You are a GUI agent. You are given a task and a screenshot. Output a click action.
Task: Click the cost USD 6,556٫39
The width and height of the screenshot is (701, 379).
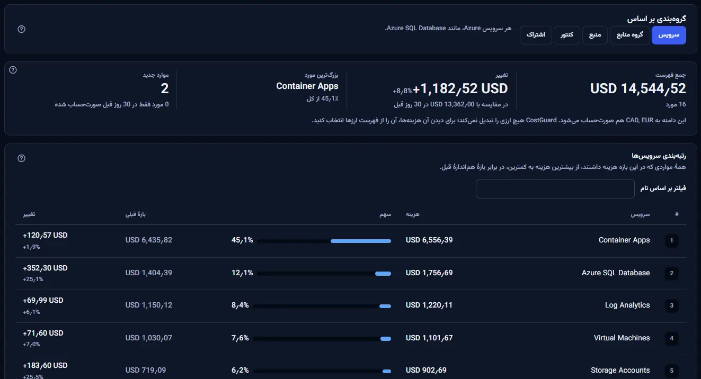click(x=429, y=240)
